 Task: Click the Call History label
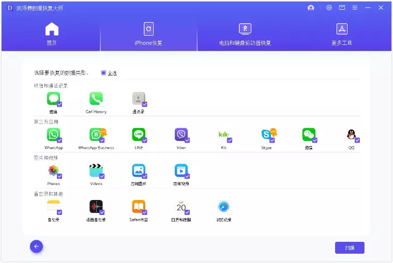(x=96, y=112)
